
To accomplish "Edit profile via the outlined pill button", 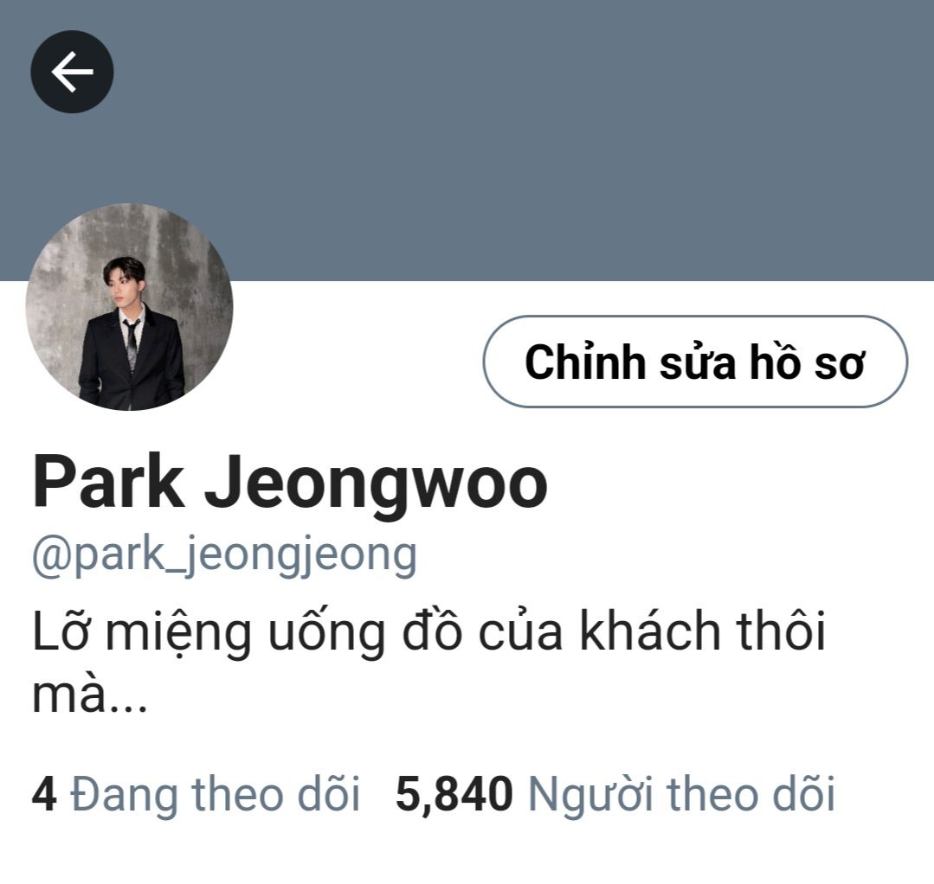I will point(695,362).
